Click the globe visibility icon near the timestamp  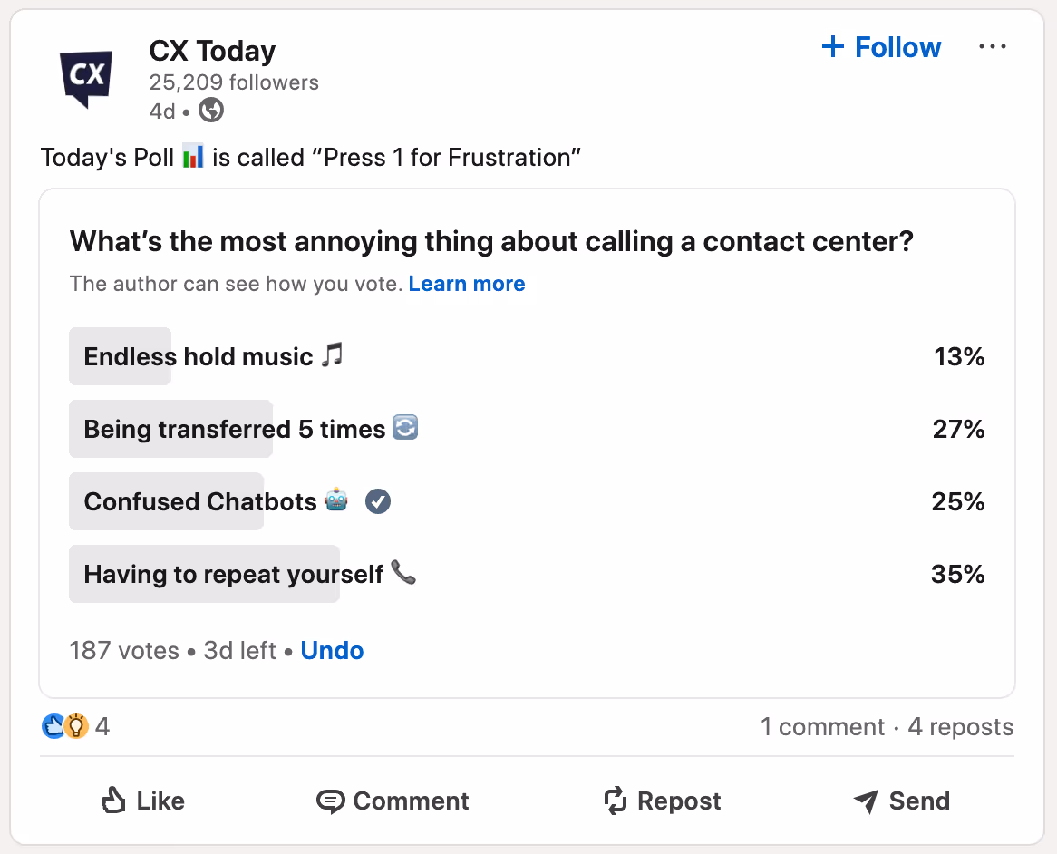pos(210,112)
